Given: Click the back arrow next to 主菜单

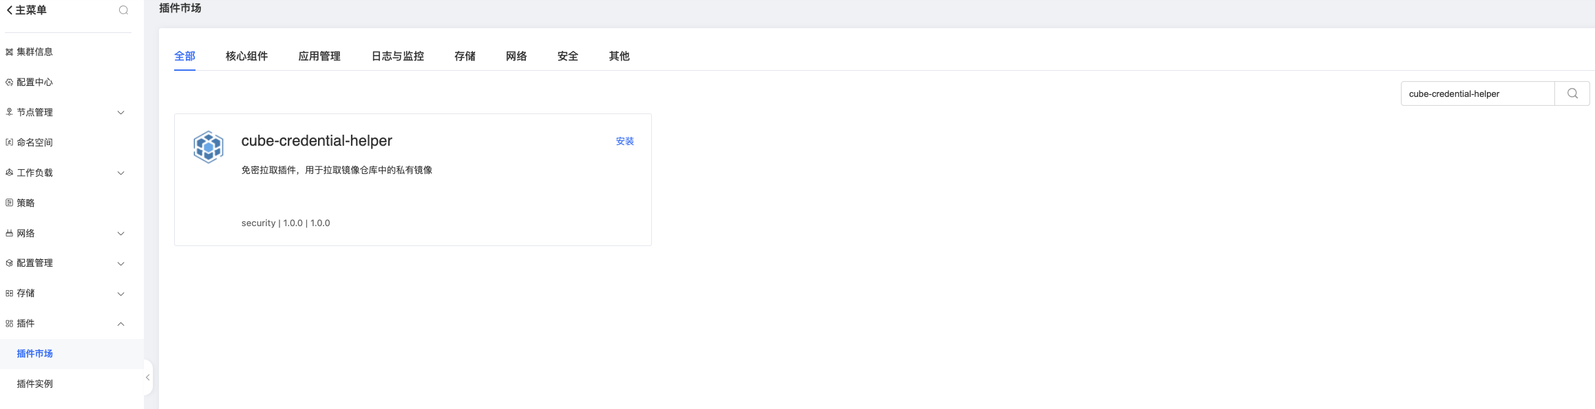Looking at the screenshot, I should [x=10, y=10].
